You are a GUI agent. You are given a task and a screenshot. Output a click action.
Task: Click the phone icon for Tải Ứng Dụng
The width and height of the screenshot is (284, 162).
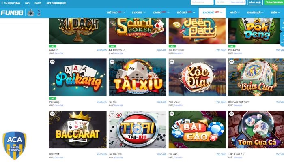coord(2,3)
